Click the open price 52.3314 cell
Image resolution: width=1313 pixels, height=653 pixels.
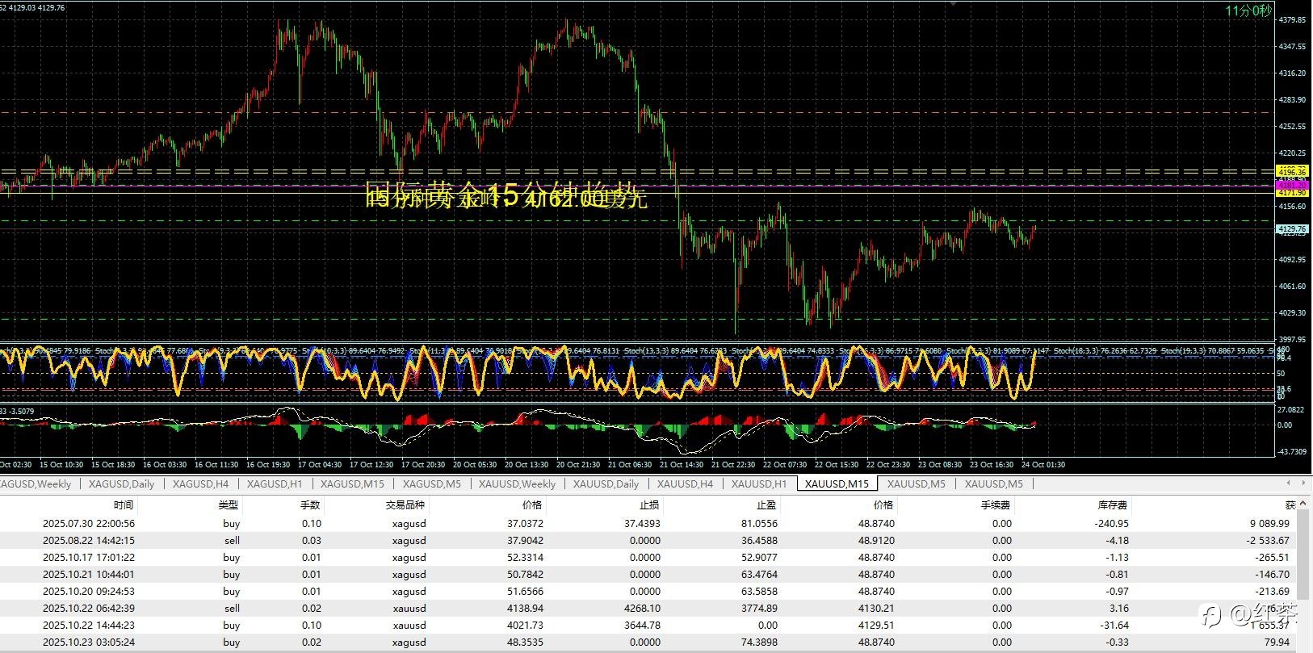click(525, 557)
